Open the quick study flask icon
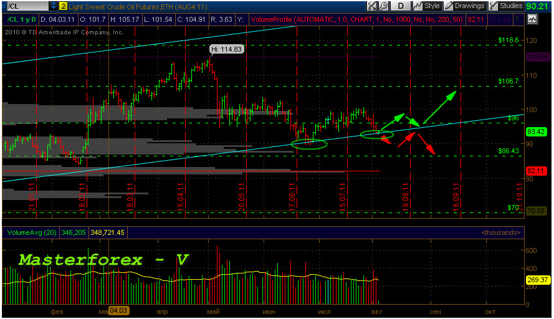 (371, 6)
